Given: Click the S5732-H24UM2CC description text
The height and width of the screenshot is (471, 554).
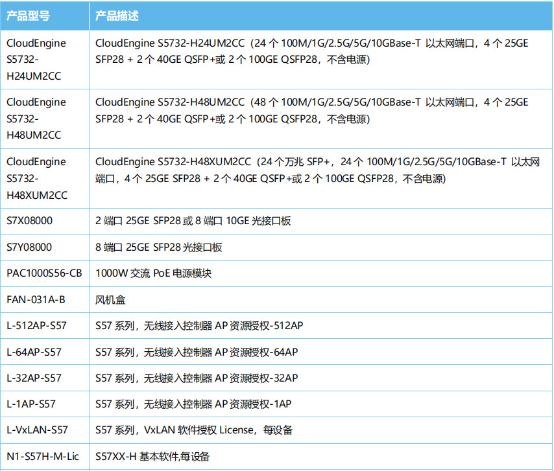Looking at the screenshot, I should 311,52.
